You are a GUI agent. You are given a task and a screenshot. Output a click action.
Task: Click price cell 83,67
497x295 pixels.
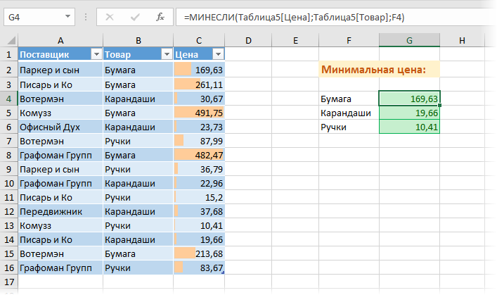(199, 268)
